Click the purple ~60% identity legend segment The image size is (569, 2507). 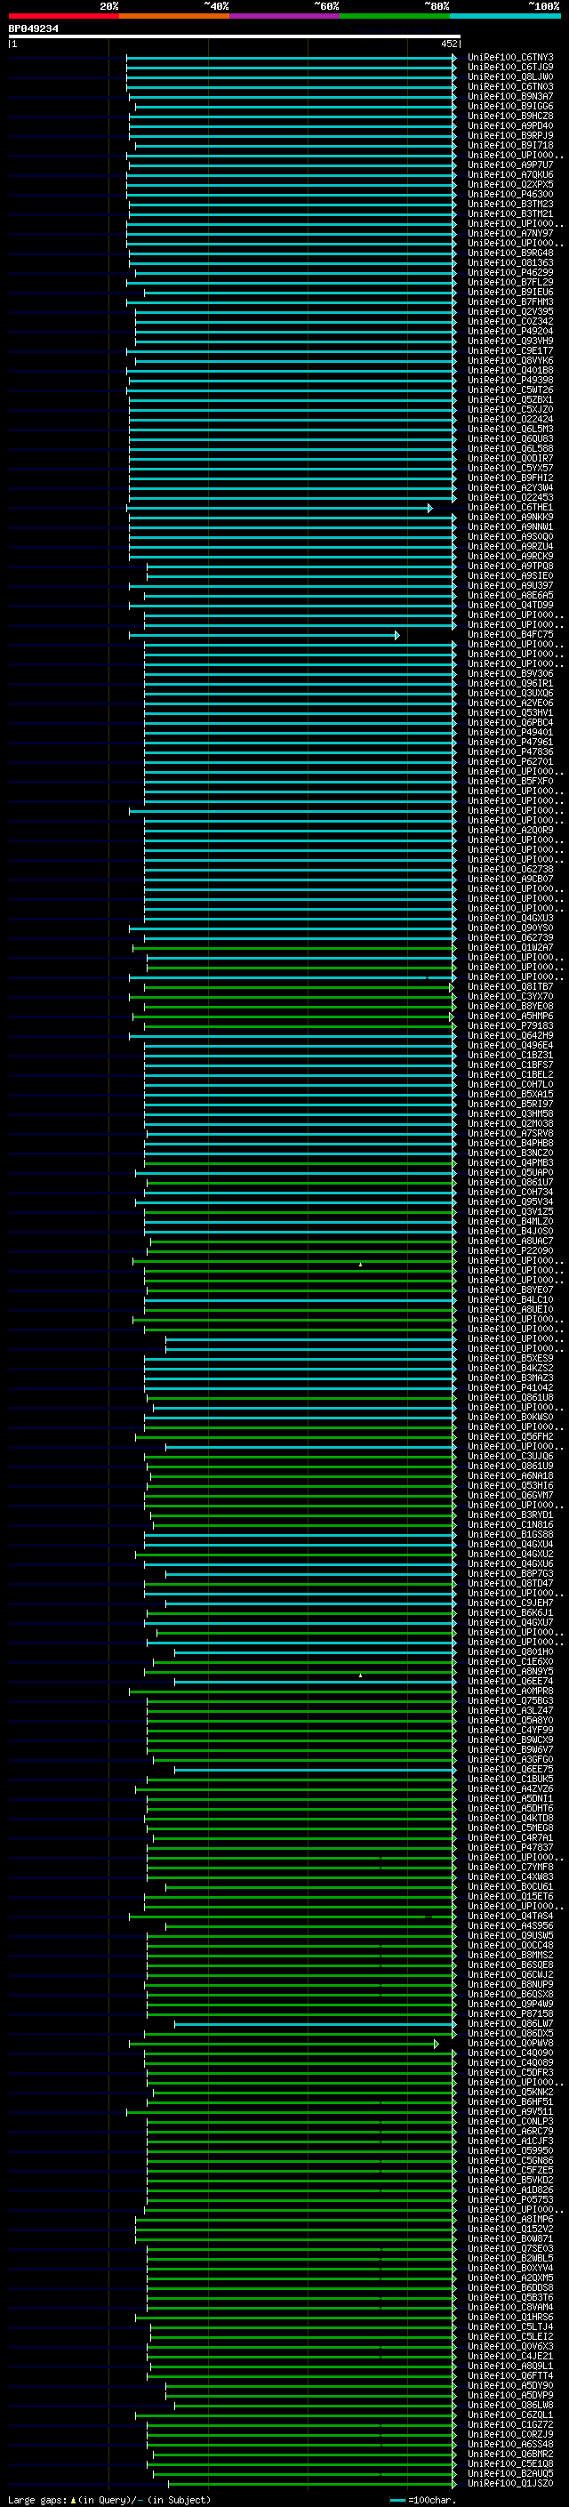284,16
